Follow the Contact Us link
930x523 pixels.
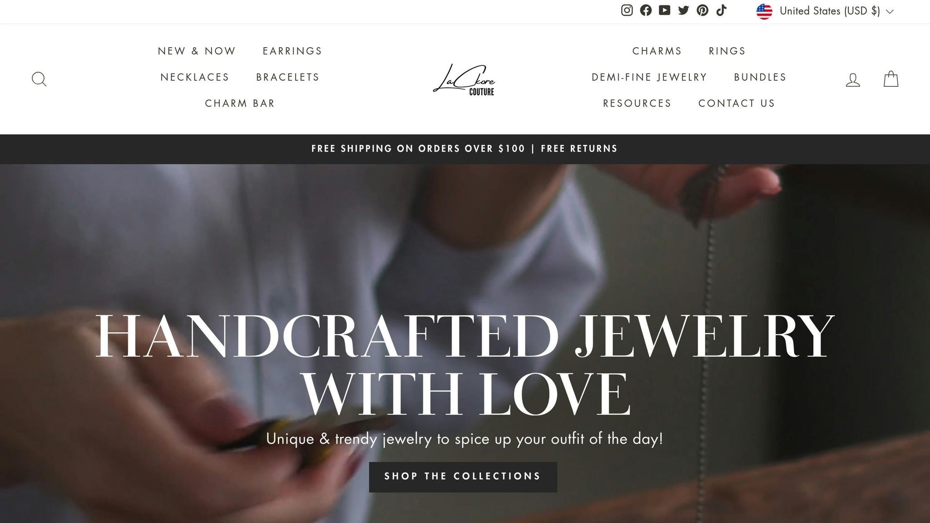pyautogui.click(x=737, y=104)
